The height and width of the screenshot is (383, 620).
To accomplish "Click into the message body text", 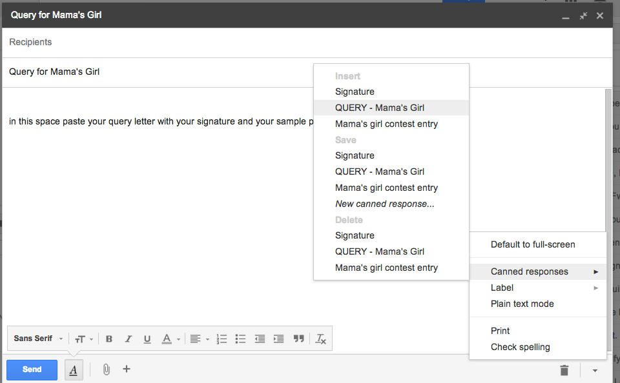I will coord(161,121).
